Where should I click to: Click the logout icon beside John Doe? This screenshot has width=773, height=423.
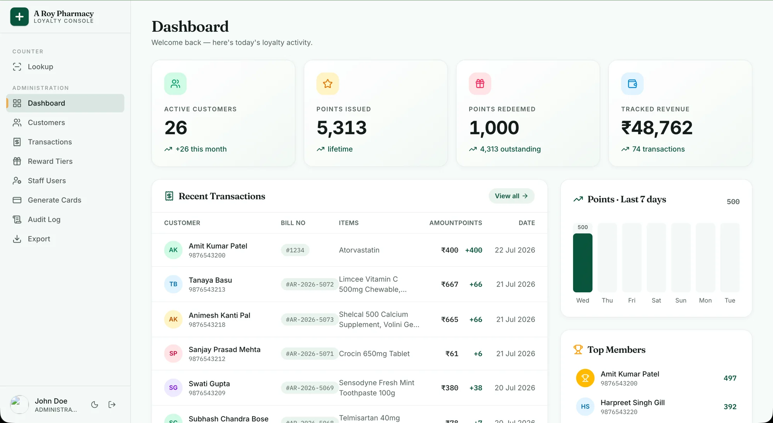coord(112,404)
